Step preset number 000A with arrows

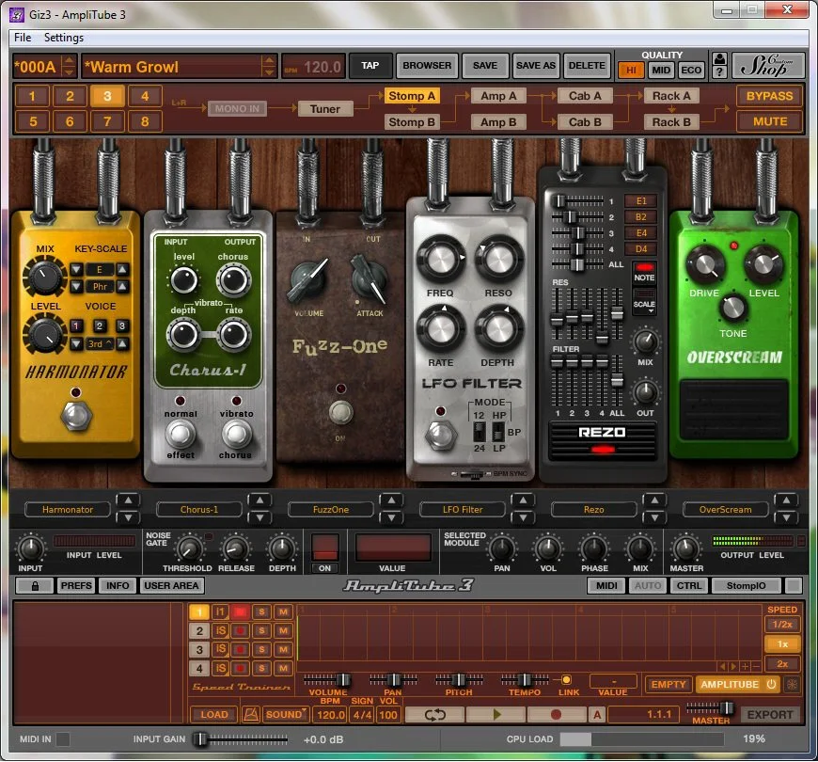coord(69,66)
